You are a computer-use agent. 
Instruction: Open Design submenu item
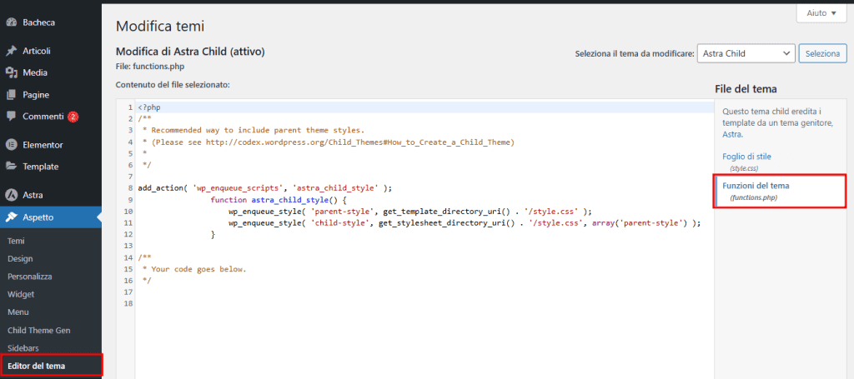click(x=20, y=259)
